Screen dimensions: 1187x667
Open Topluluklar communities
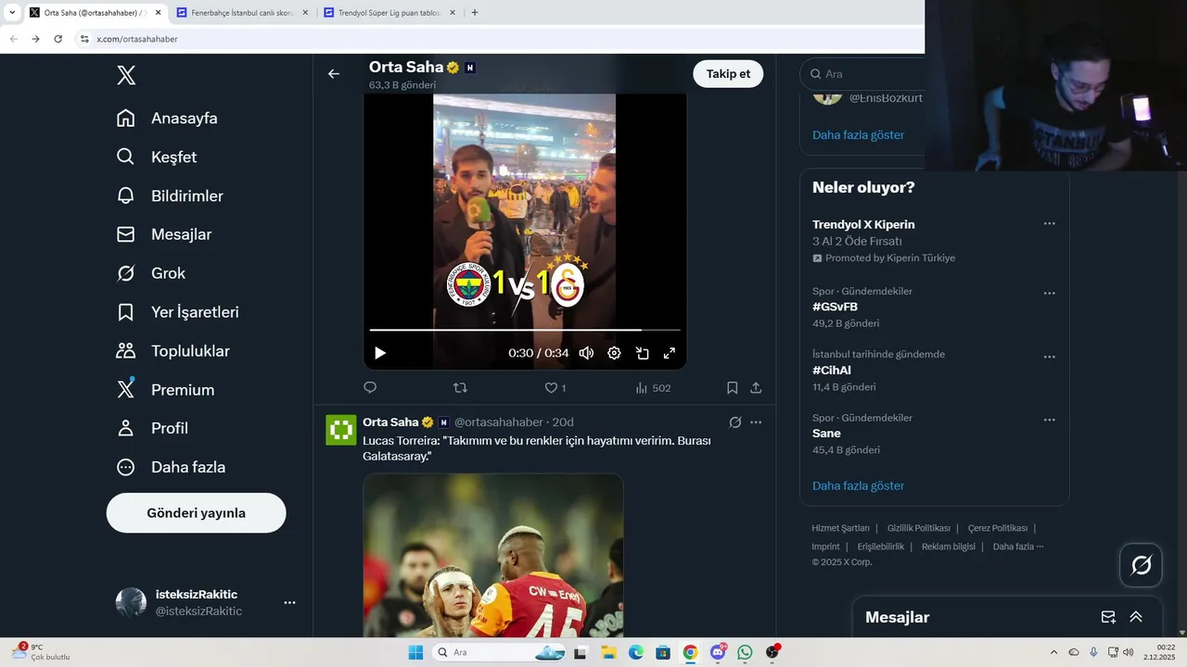[x=173, y=352]
